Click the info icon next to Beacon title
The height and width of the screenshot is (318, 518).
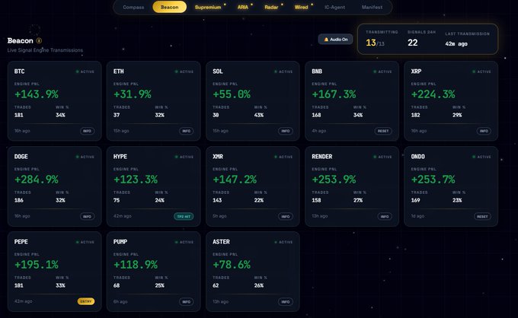pyautogui.click(x=39, y=40)
